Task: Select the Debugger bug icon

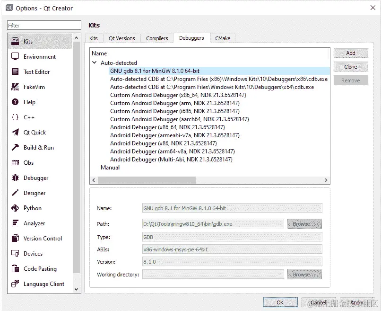Action: click(15, 178)
